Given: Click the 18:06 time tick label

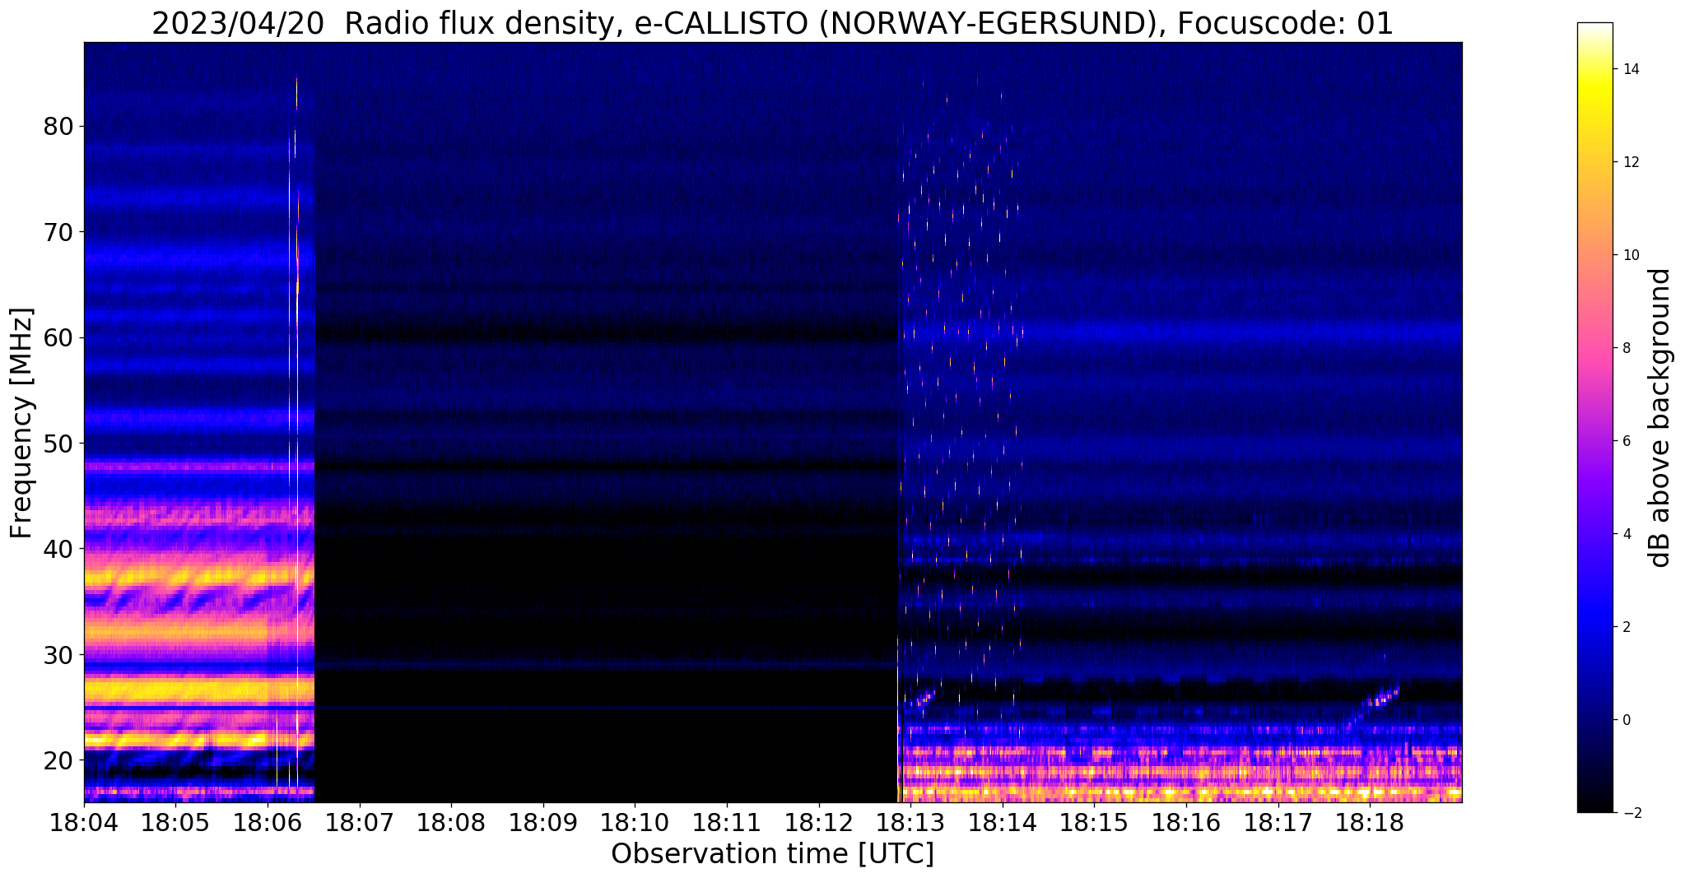Looking at the screenshot, I should (268, 822).
